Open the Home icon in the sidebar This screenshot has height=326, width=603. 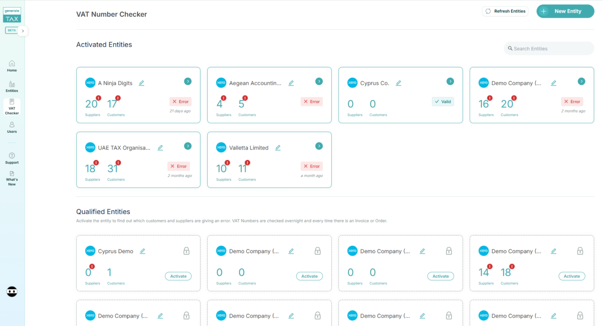11,65
